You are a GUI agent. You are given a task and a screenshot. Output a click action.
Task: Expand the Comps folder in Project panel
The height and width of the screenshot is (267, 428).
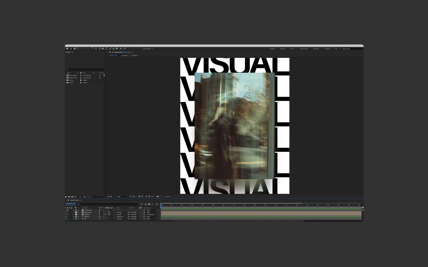[65, 80]
